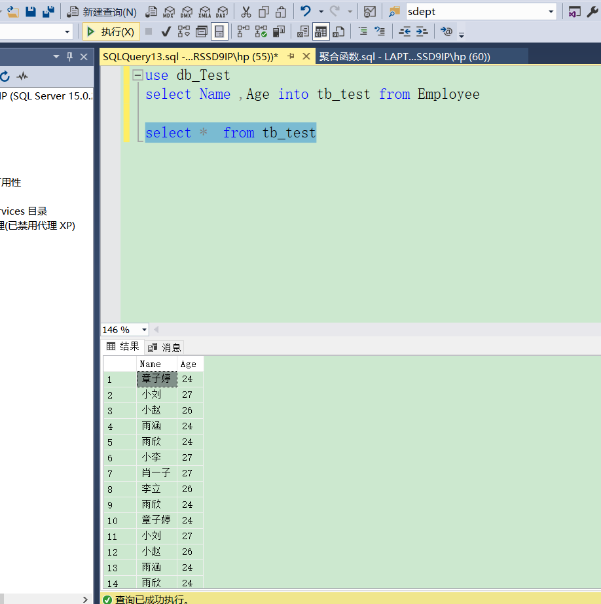Image resolution: width=601 pixels, height=604 pixels.
Task: Undo the last edit
Action: point(306,12)
